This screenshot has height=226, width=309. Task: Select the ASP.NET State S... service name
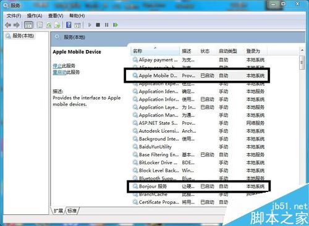(x=158, y=123)
